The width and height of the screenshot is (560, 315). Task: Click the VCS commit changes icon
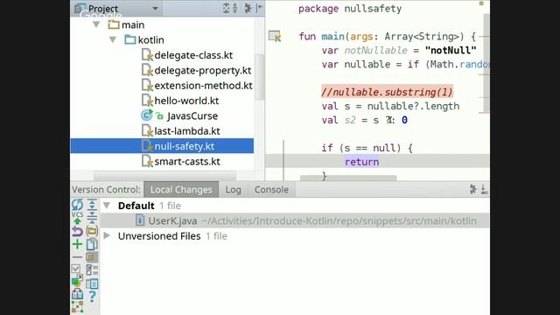[x=77, y=219]
